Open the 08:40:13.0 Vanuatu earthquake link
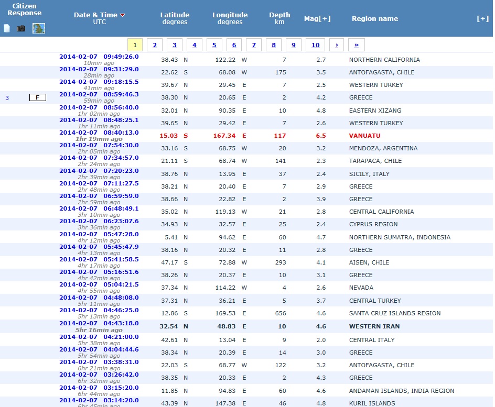Image resolution: width=495 pixels, height=407 pixels. click(99, 133)
